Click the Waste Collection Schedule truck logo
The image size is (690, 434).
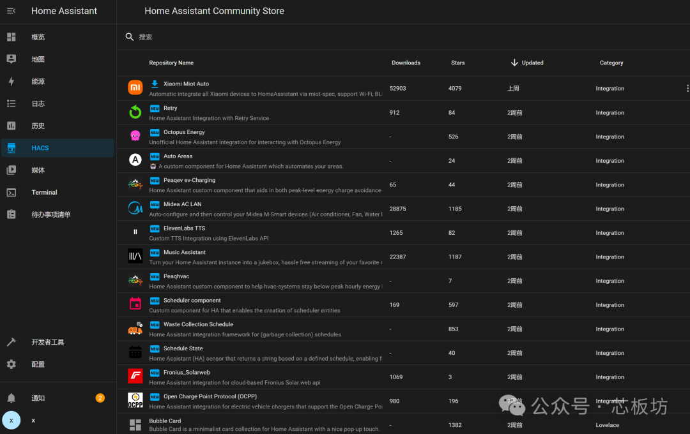pos(135,329)
